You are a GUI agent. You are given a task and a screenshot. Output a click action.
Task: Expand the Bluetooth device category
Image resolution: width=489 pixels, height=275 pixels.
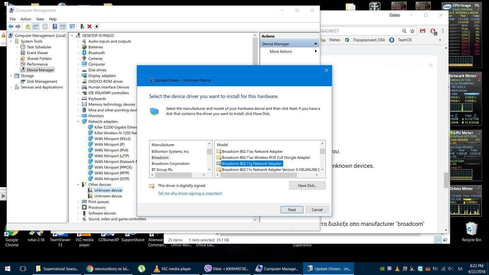coord(78,53)
